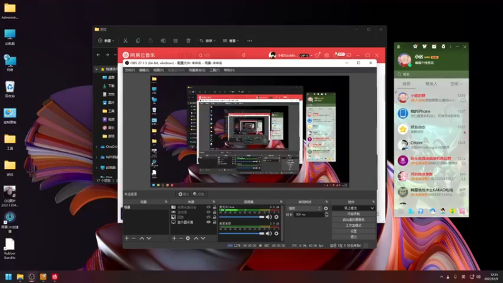Mute the 桌面音频 speaker icon in mixer

pyautogui.click(x=269, y=233)
